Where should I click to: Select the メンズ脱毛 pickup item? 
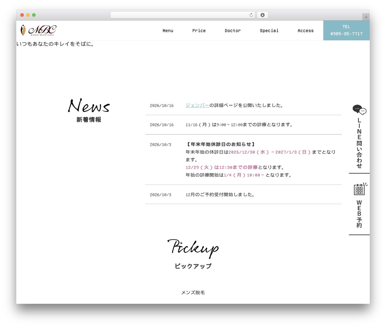click(x=193, y=293)
